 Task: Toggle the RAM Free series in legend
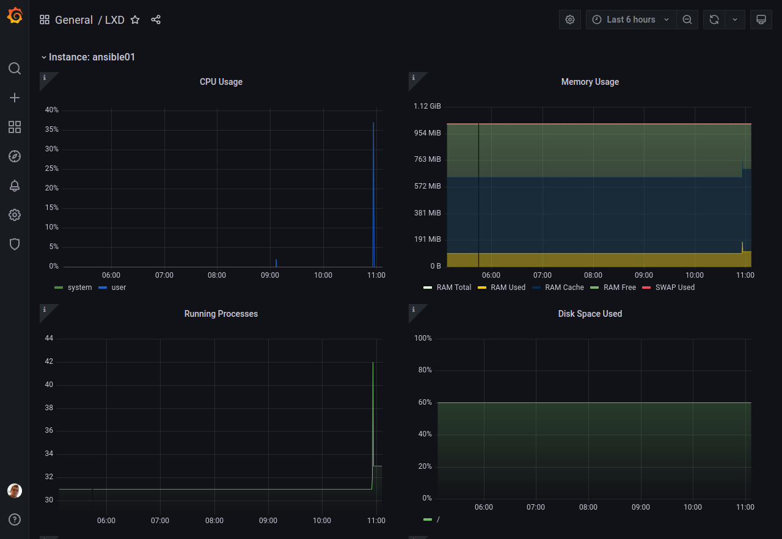click(x=619, y=288)
